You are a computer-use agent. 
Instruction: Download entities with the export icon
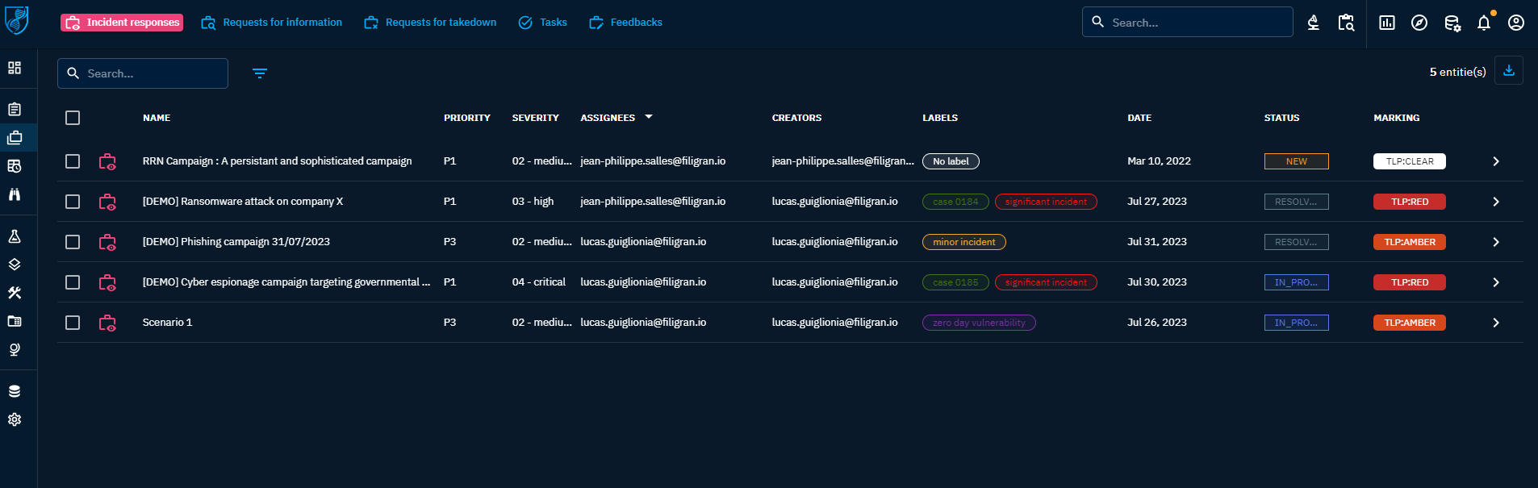(x=1508, y=71)
